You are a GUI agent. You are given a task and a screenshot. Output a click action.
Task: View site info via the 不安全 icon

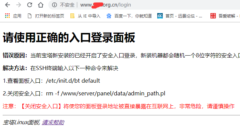[54, 5]
